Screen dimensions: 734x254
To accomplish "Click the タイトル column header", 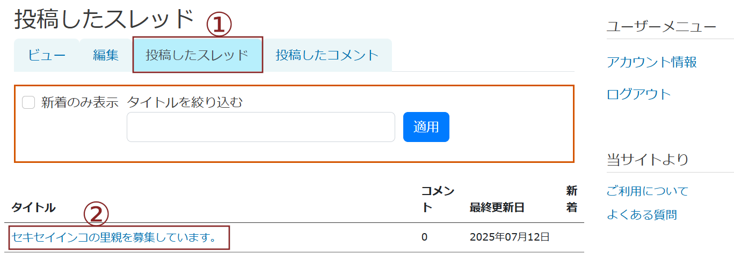I will (33, 207).
